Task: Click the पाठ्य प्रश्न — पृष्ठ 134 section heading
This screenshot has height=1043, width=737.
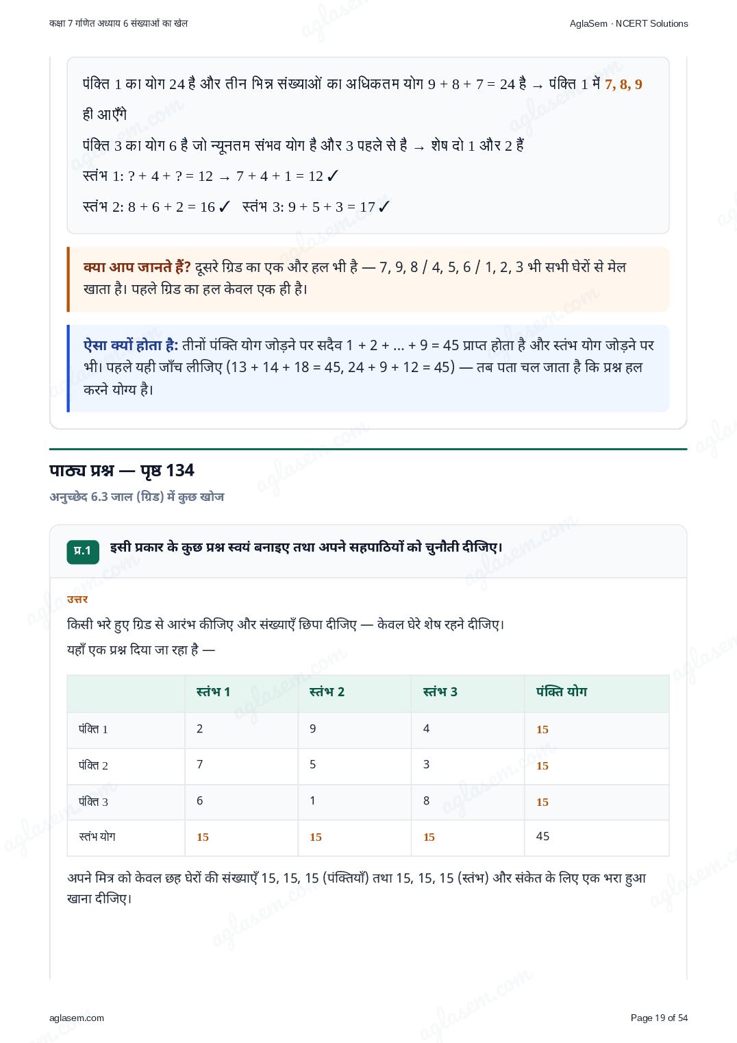Action: [122, 471]
